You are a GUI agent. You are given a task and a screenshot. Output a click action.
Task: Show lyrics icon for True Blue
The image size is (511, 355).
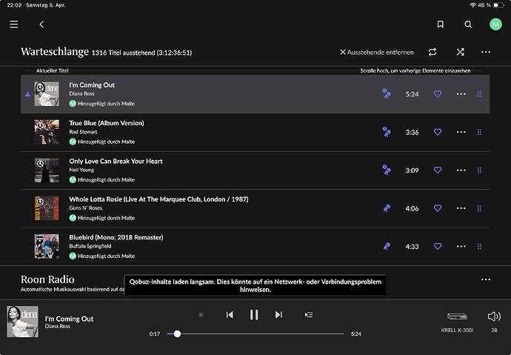387,132
